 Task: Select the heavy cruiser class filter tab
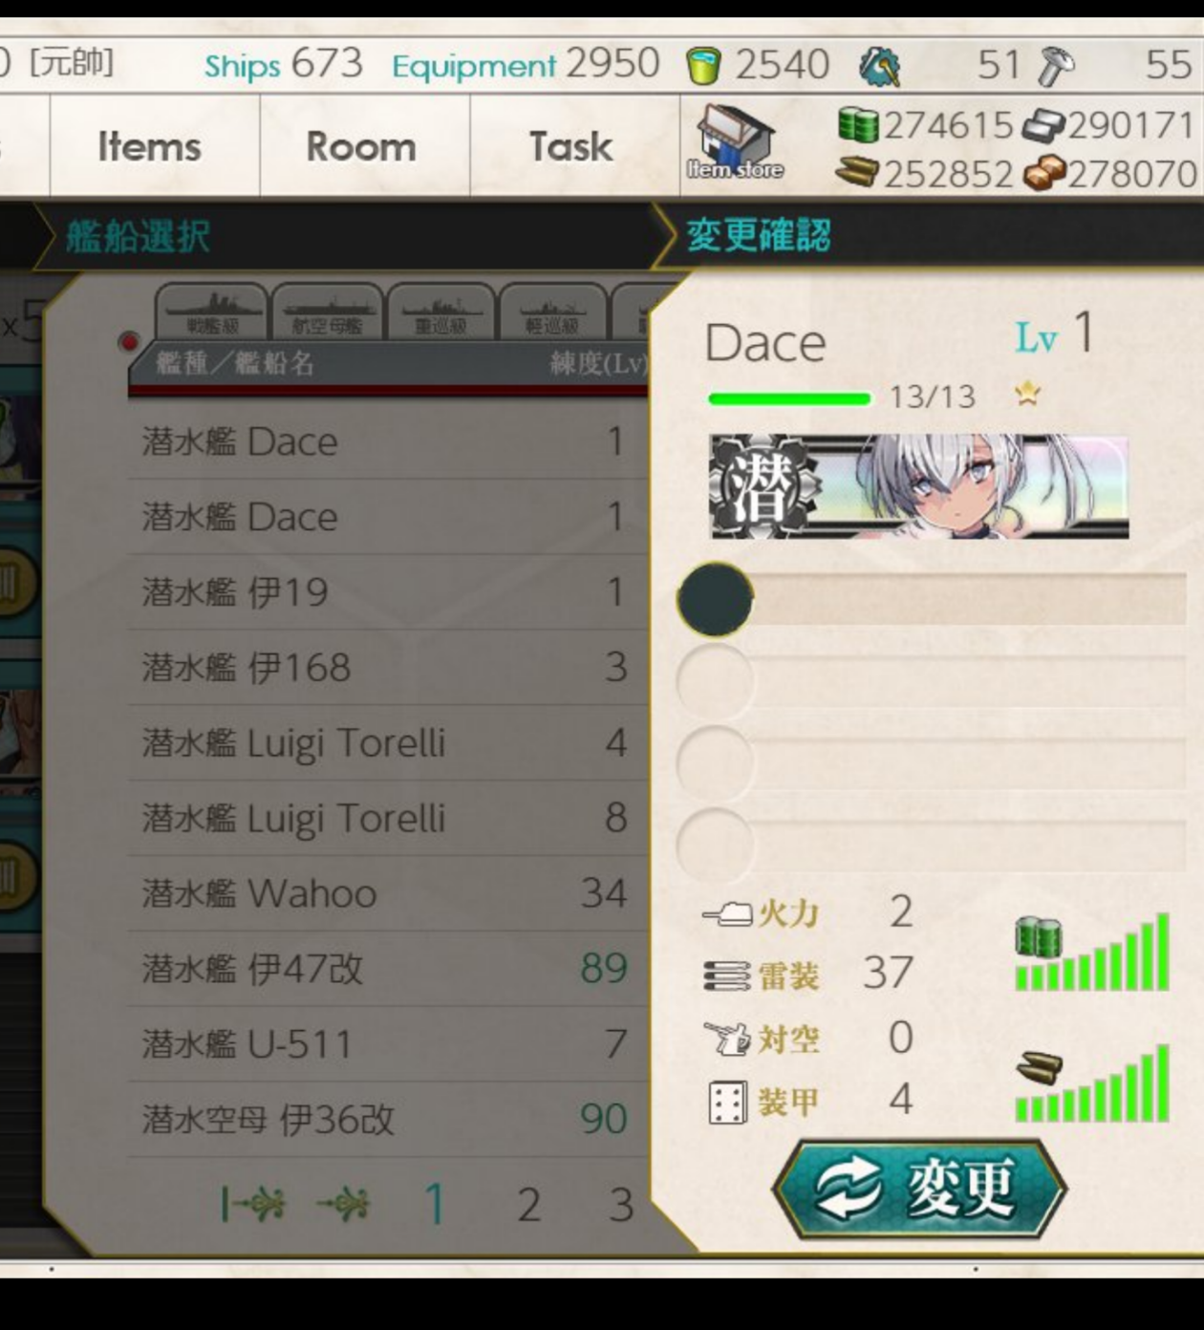tap(441, 311)
